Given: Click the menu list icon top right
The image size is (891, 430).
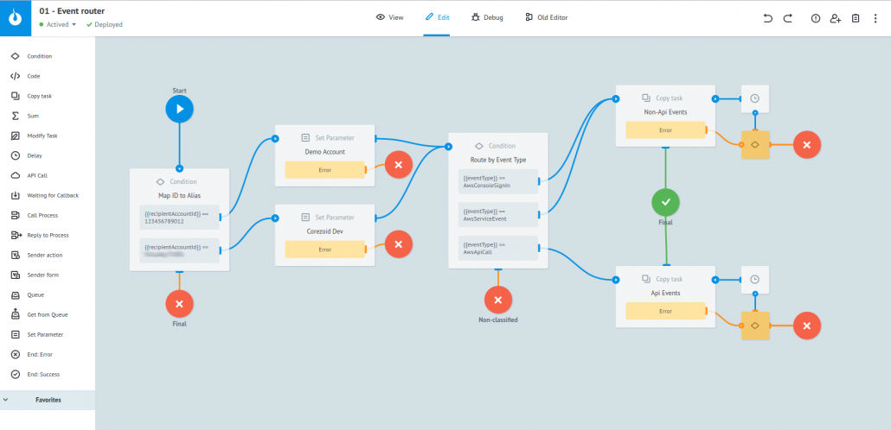Looking at the screenshot, I should point(875,18).
